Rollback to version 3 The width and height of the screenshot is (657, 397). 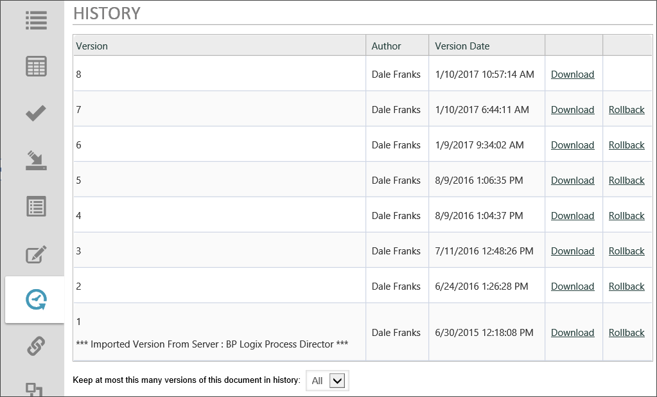click(626, 251)
